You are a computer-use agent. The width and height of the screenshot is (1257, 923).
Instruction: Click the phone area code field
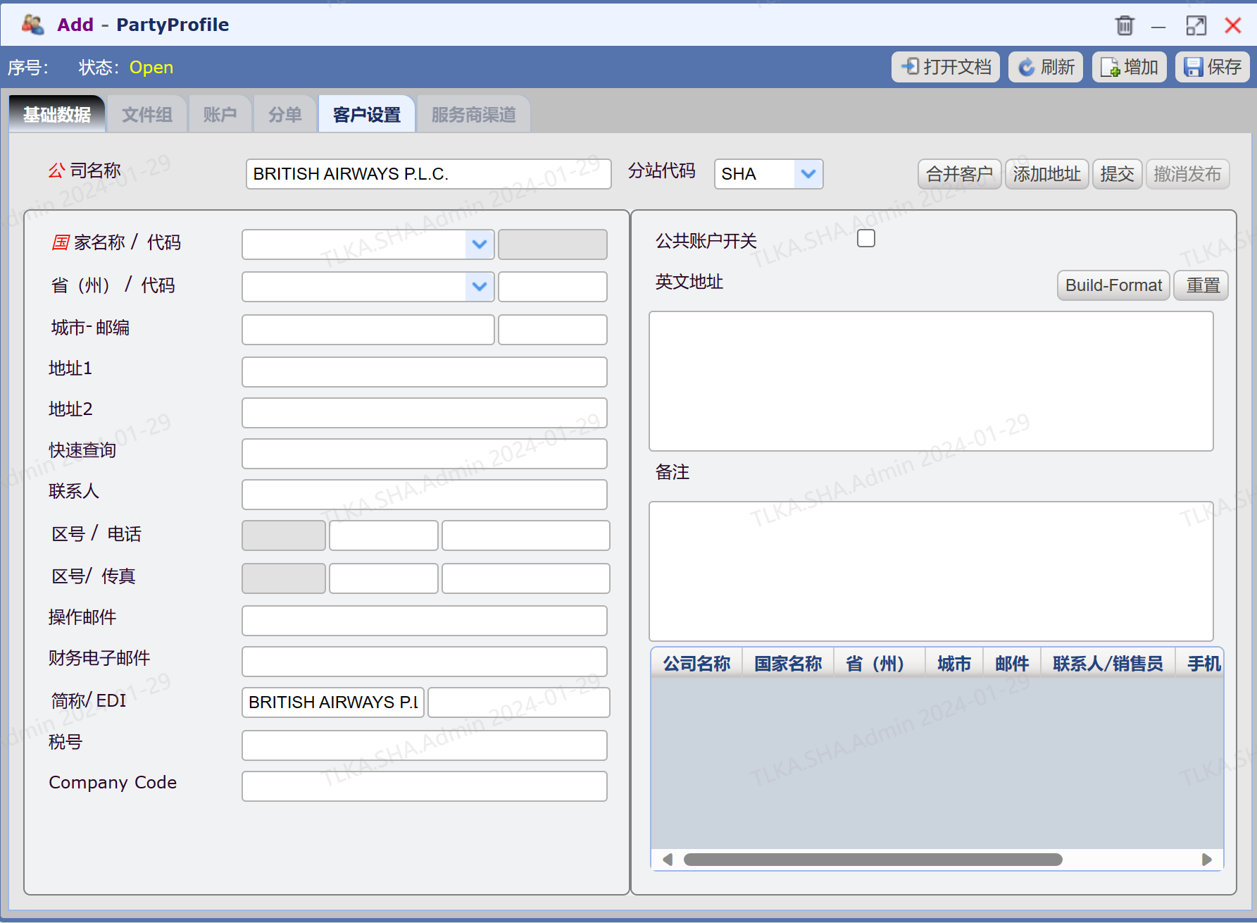click(x=384, y=535)
